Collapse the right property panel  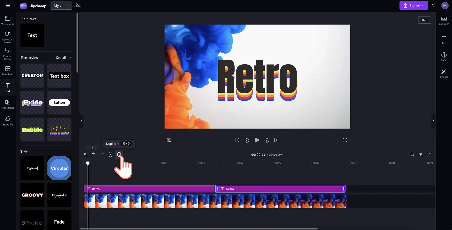[433, 121]
